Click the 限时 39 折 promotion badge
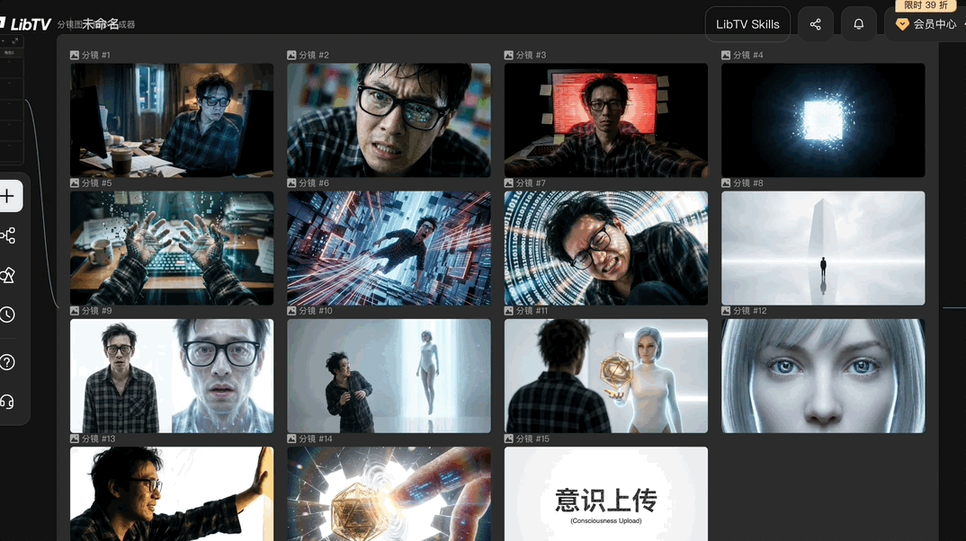 pos(925,5)
